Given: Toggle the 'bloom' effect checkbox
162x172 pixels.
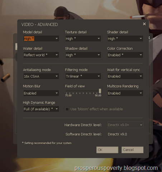Looking at the screenshot, I should [67, 109].
